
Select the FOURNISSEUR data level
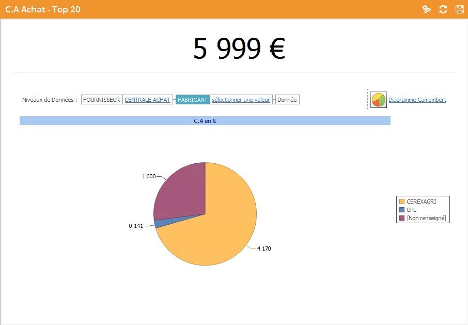[101, 100]
